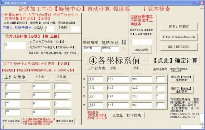Click 【点此】确定计算 button
Screen dimensions: 205x130
(175, 61)
